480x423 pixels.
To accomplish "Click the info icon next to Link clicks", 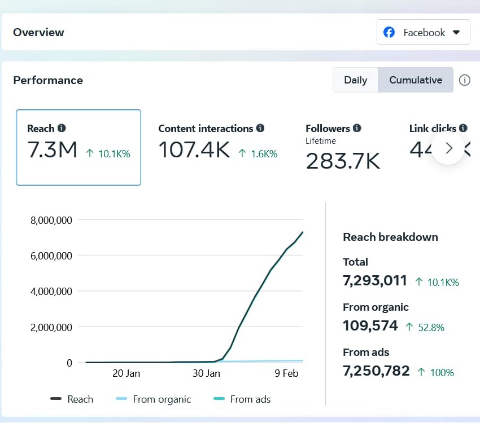I will [x=463, y=128].
